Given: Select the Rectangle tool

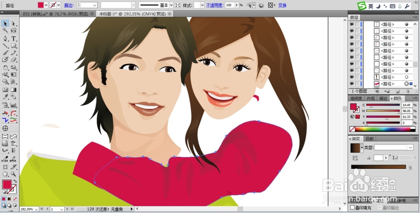Looking at the screenshot, I should coord(13,45).
